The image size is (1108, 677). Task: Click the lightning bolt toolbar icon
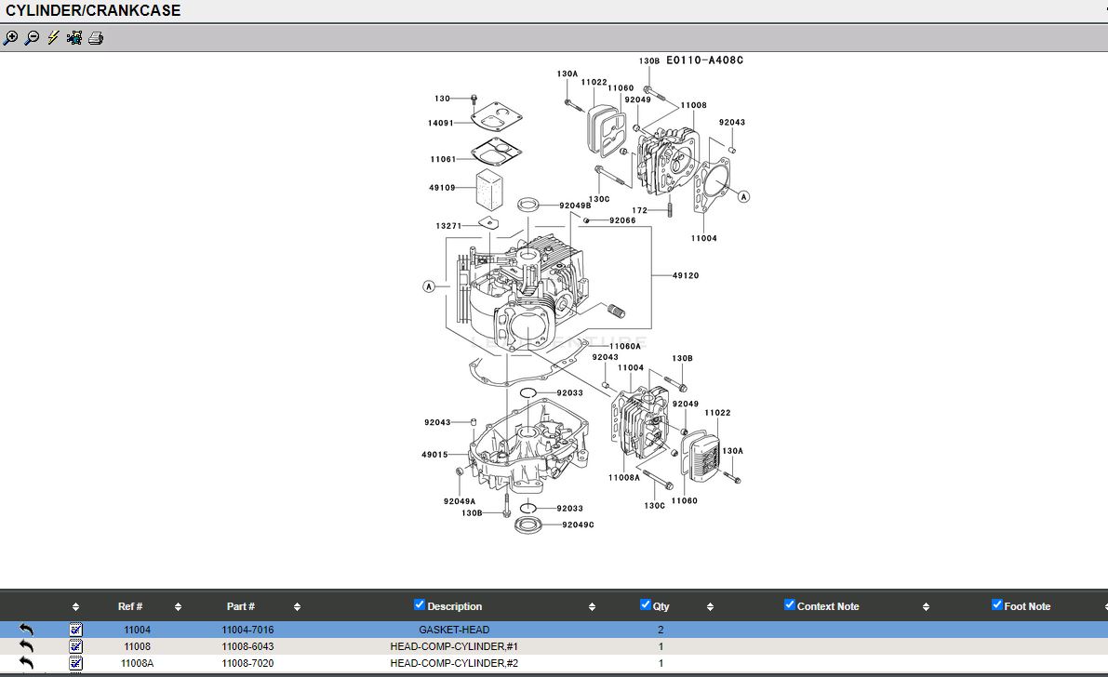point(53,38)
